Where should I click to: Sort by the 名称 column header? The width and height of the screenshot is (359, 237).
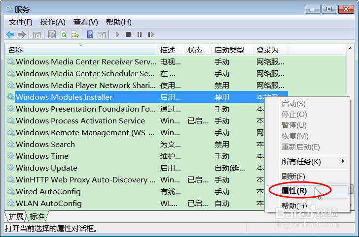tap(81, 50)
